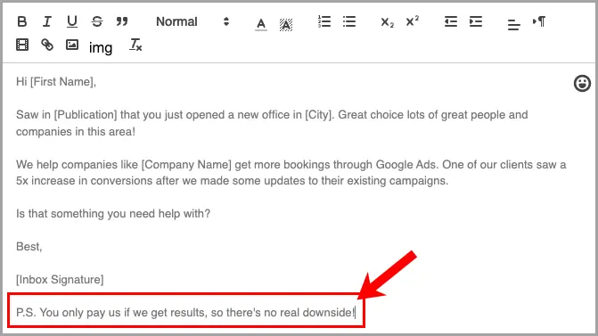Viewport: 598px width, 336px height.
Task: Insert a video with the film icon
Action: [22, 45]
